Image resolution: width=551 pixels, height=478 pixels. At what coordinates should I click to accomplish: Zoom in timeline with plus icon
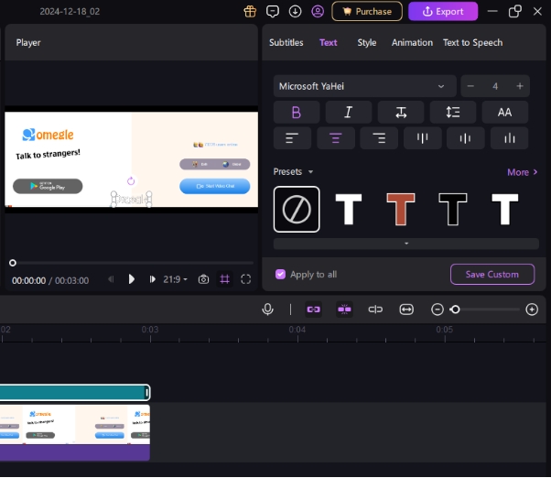(532, 310)
